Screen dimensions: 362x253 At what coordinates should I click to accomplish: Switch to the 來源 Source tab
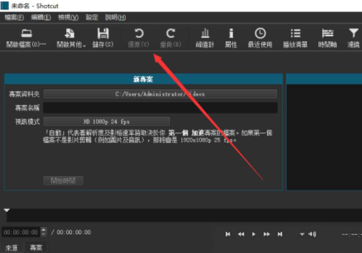click(12, 247)
